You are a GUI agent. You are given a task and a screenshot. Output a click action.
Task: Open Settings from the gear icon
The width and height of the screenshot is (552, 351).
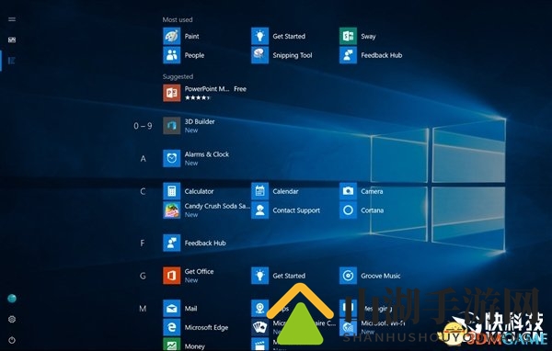(x=12, y=320)
